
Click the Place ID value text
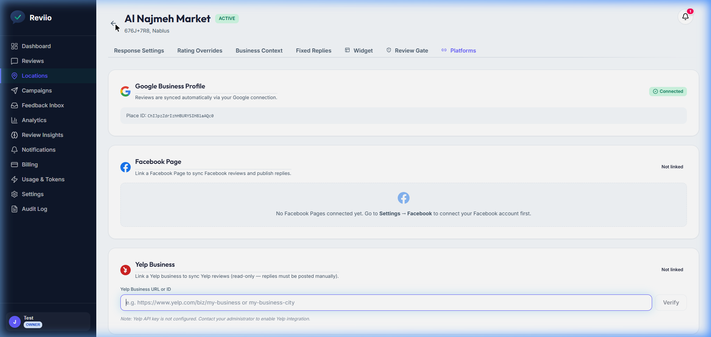(181, 116)
